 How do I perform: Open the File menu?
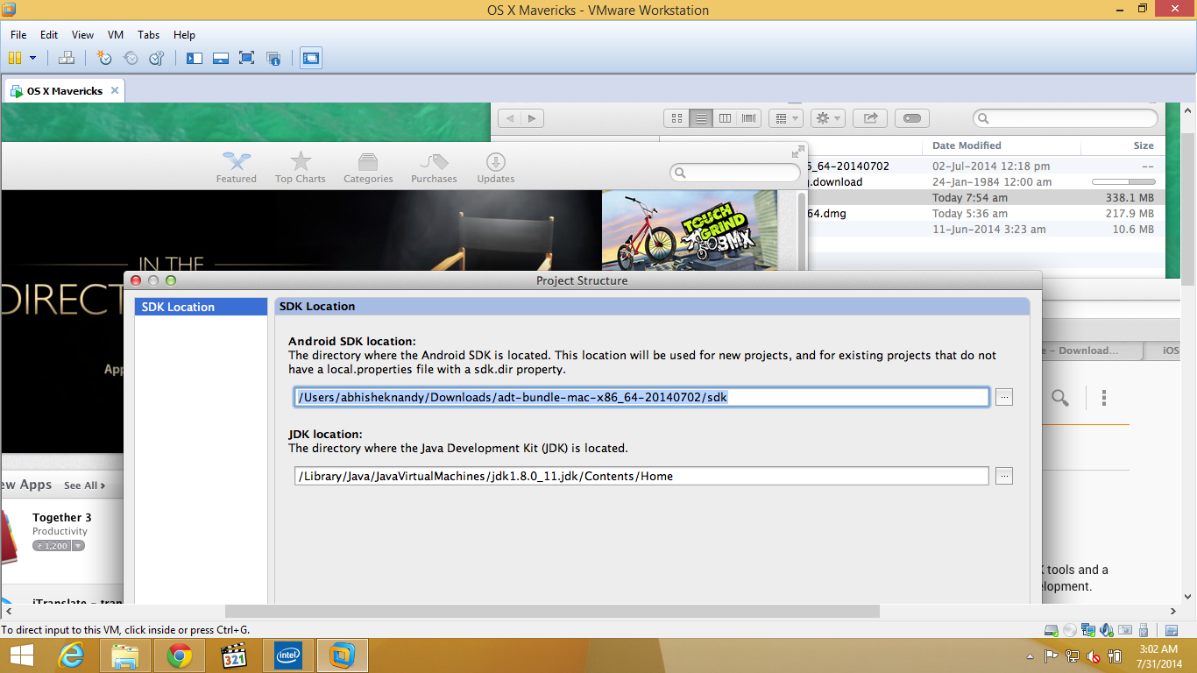click(x=18, y=35)
